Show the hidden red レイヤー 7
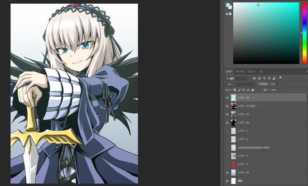The width and height of the screenshot is (308, 186). click(x=227, y=164)
